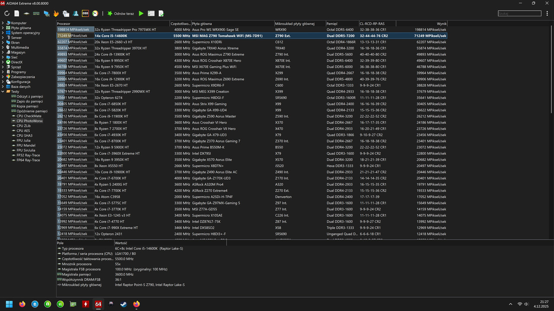Sort by the Płyta główna column header
554x311 pixels.
(x=232, y=23)
